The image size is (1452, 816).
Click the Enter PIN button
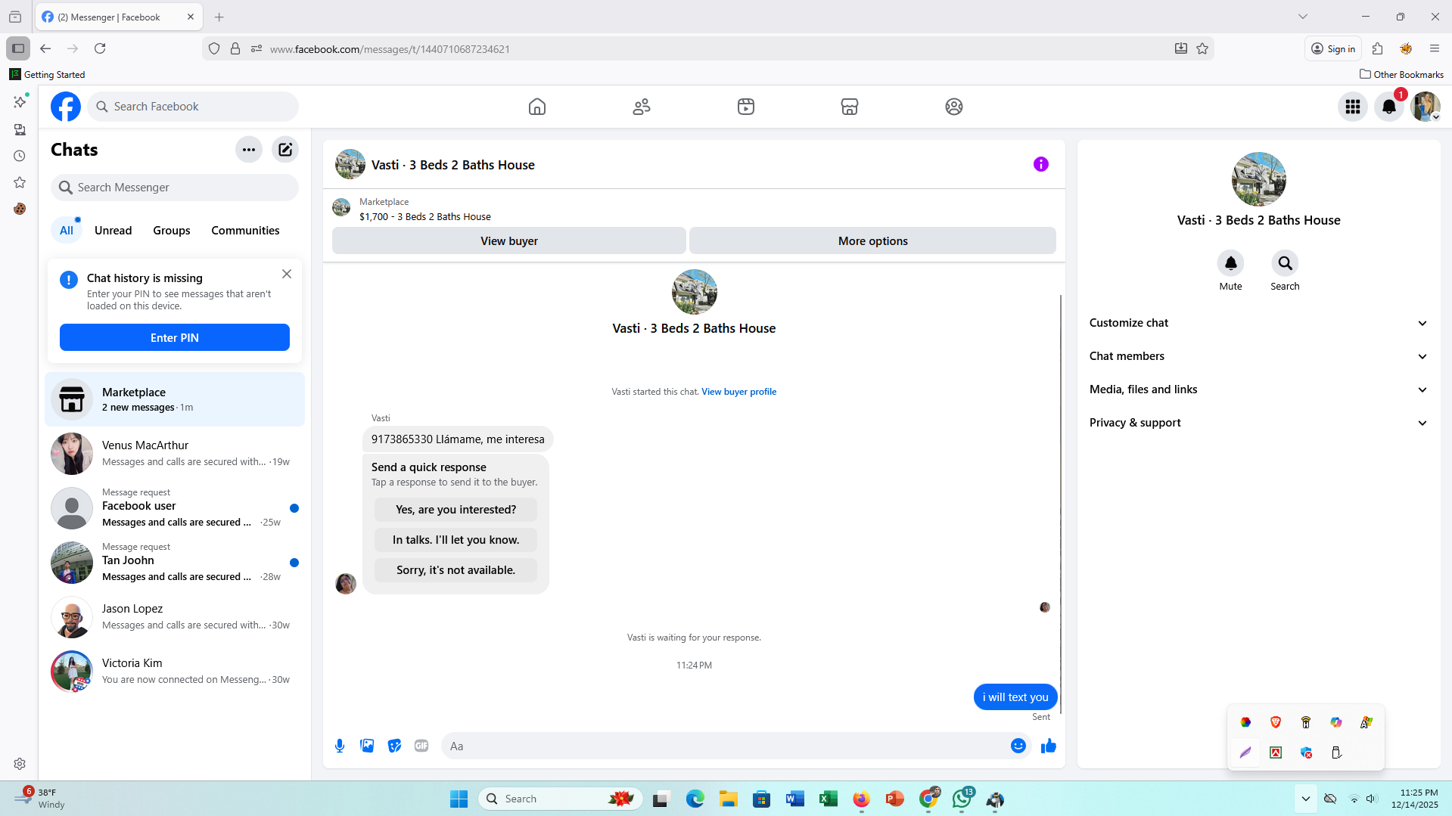pos(175,338)
